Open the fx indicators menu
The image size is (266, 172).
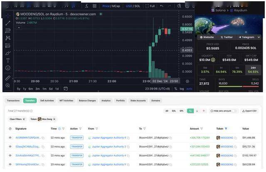point(86,6)
